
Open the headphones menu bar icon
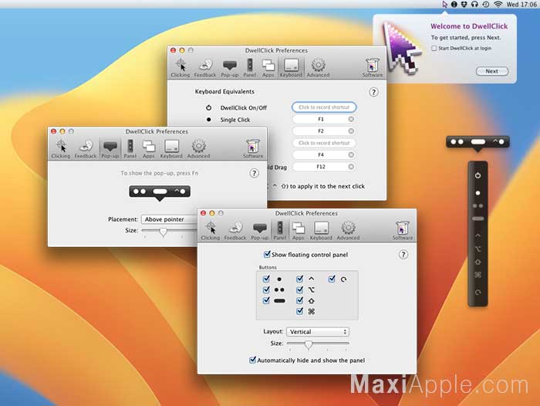click(474, 5)
